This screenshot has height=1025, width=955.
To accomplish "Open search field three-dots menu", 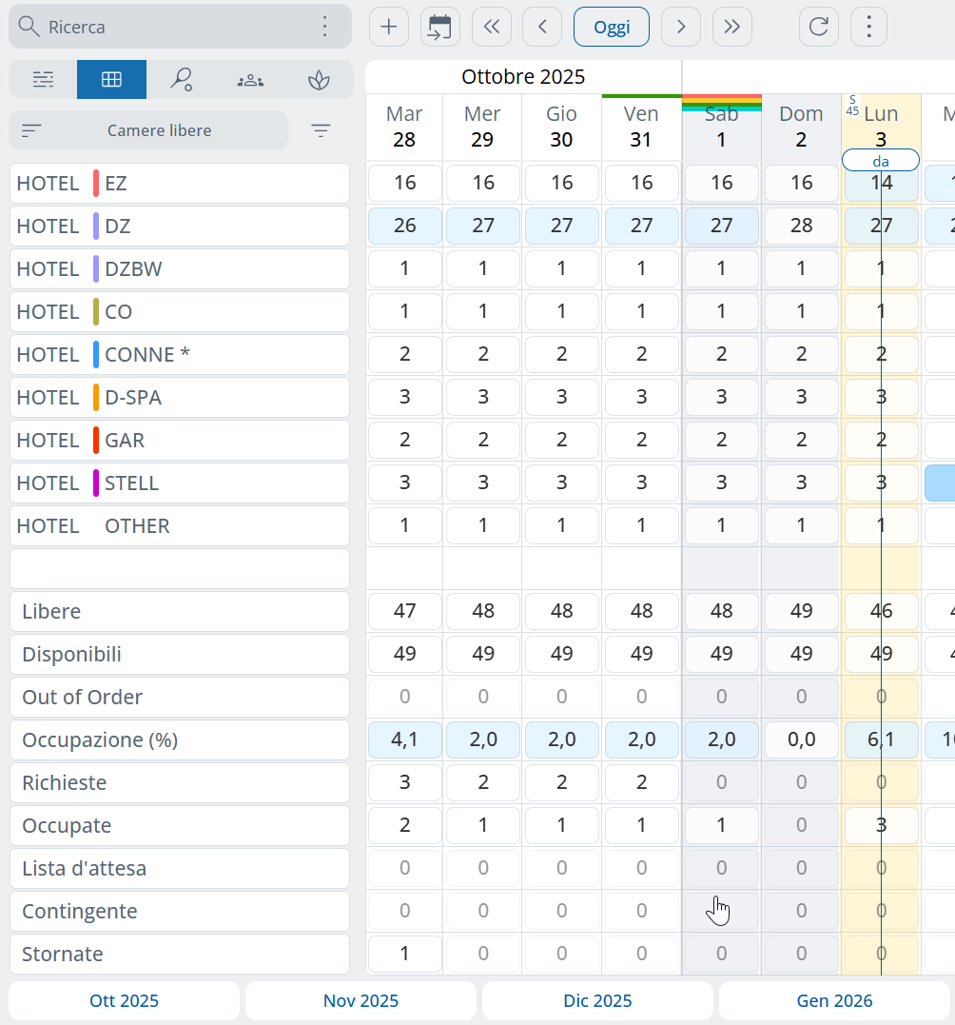I will [325, 27].
